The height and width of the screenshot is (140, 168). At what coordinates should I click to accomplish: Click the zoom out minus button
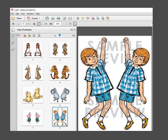[x=46, y=24]
